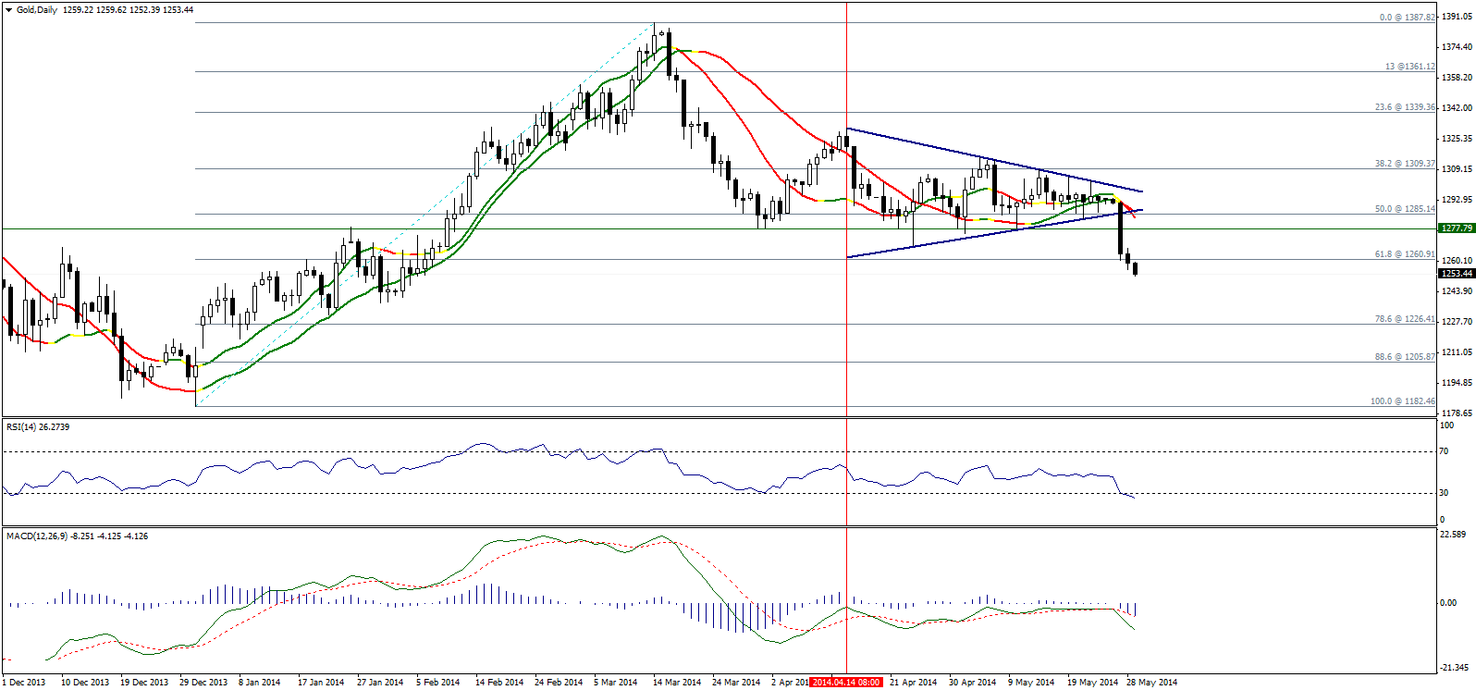Screen dimensions: 1476x690
Task: Select the black 1253.44 current price tag
Action: 1457,274
